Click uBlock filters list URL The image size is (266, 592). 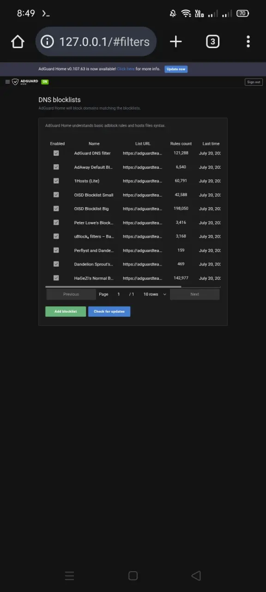pyautogui.click(x=143, y=236)
